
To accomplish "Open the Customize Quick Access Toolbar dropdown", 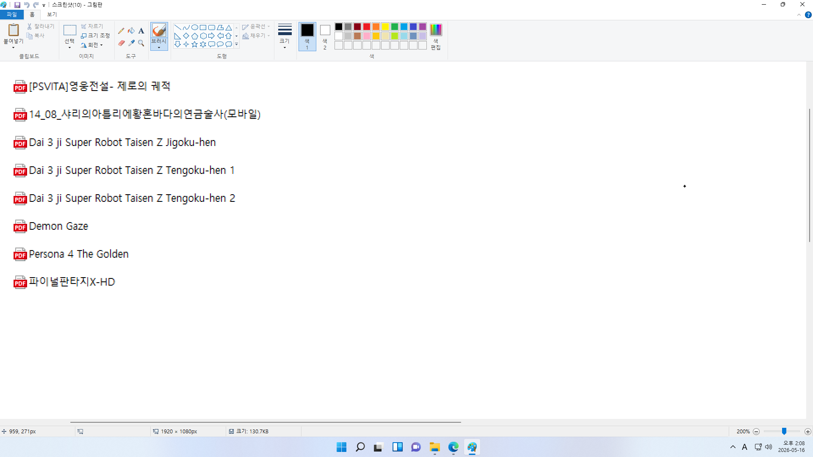I will [x=44, y=6].
